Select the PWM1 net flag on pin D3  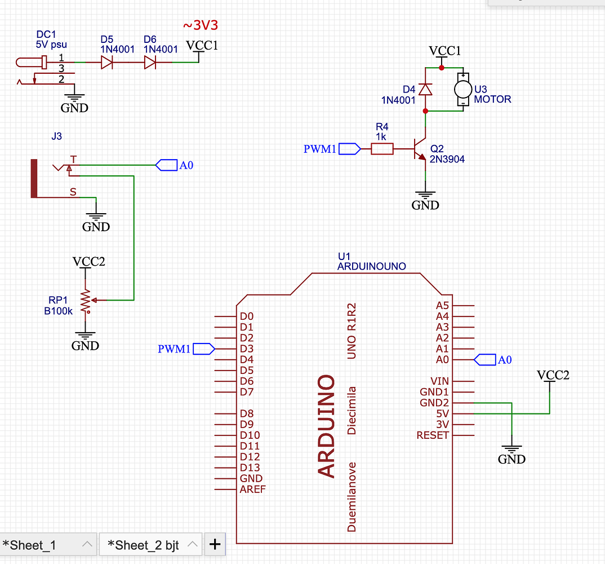204,349
